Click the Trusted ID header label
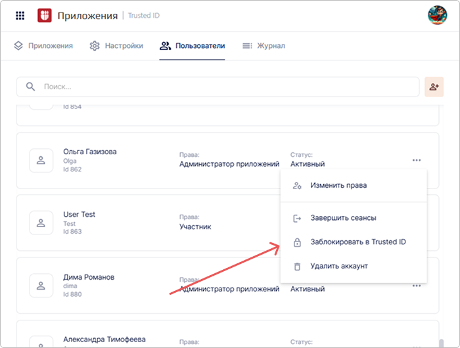Viewport: 460px width, 348px height. pyautogui.click(x=144, y=16)
